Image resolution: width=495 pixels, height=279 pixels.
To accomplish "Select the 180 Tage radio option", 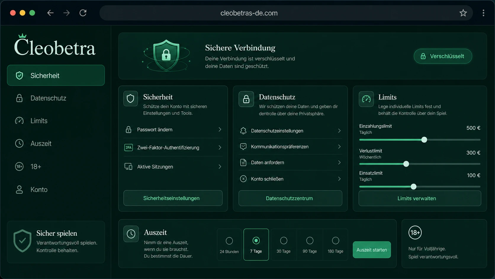I will 335,240.
